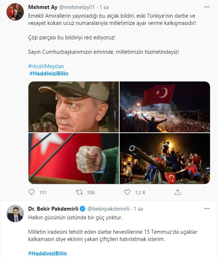The image size is (219, 259).
Task: Click the Dr. Bekir Pakdemirli display name
Action: point(53,209)
